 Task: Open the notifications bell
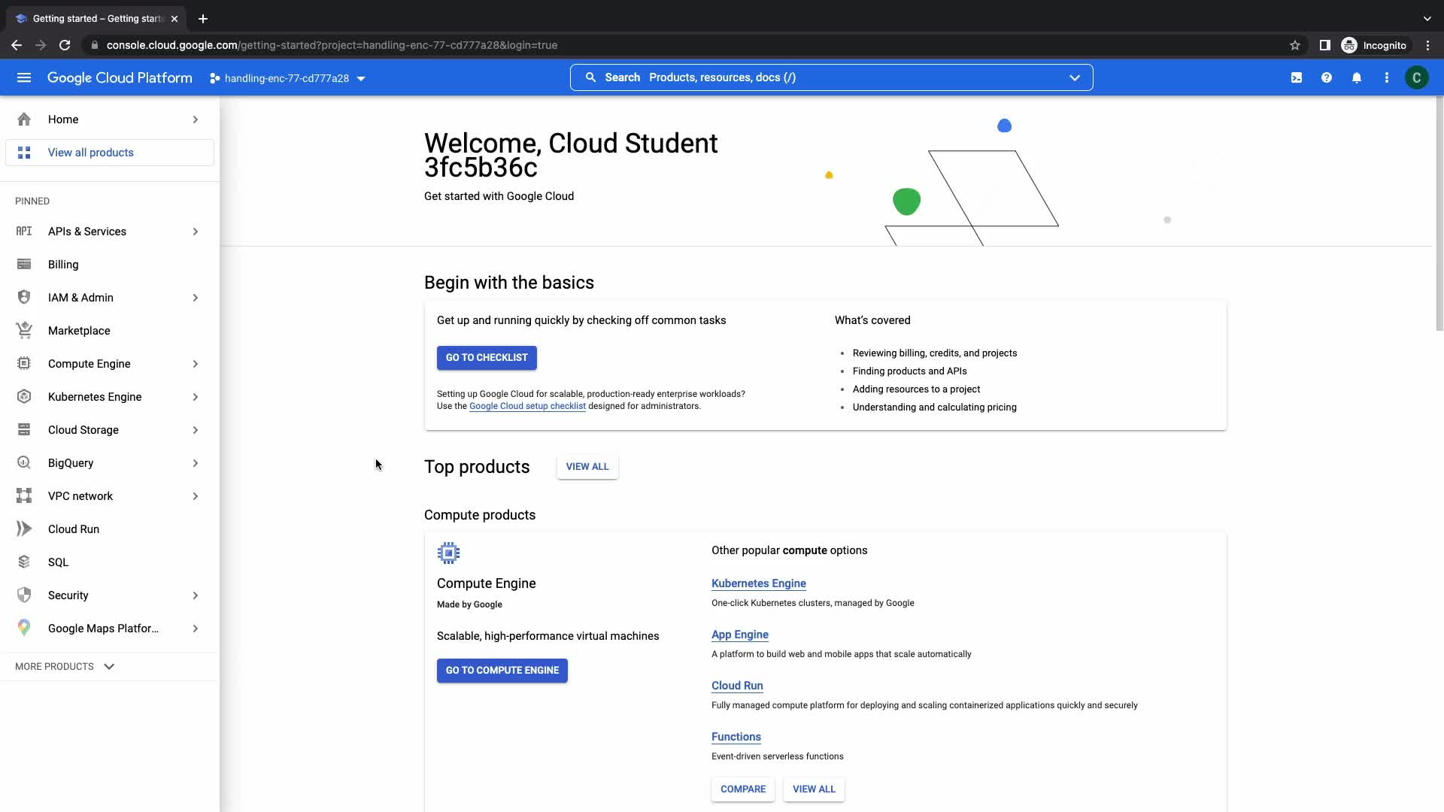pyautogui.click(x=1357, y=77)
